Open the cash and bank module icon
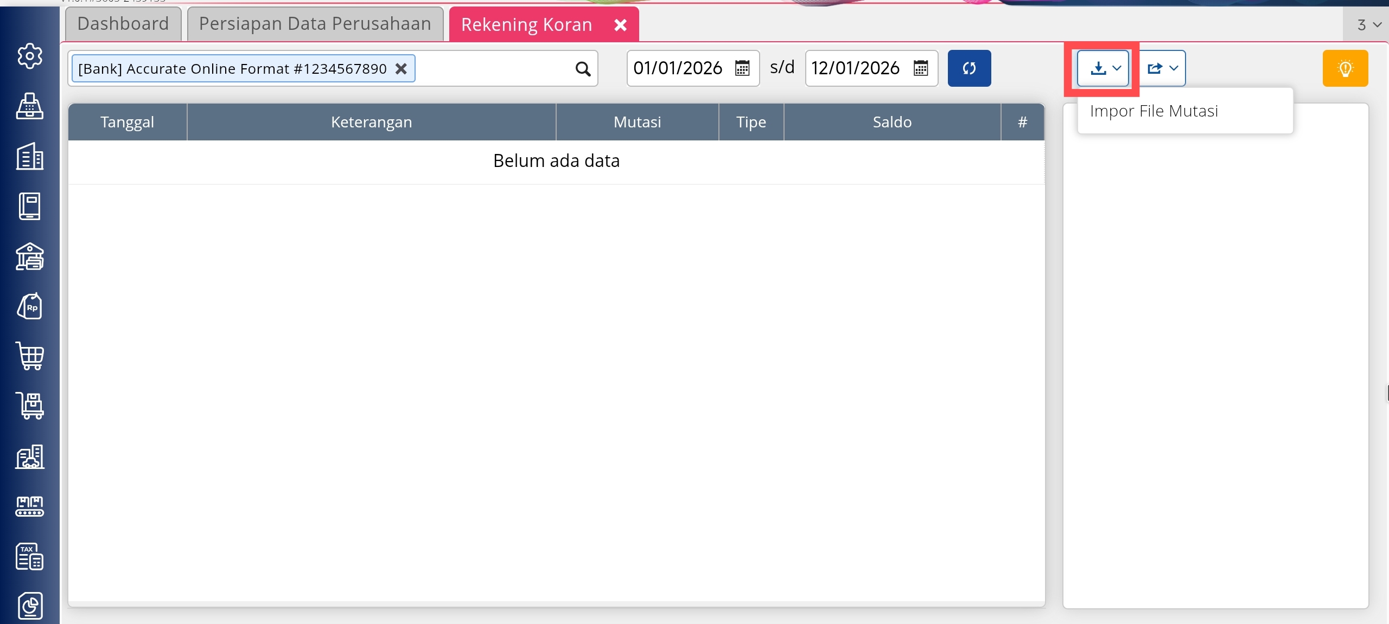1389x624 pixels. click(x=29, y=256)
